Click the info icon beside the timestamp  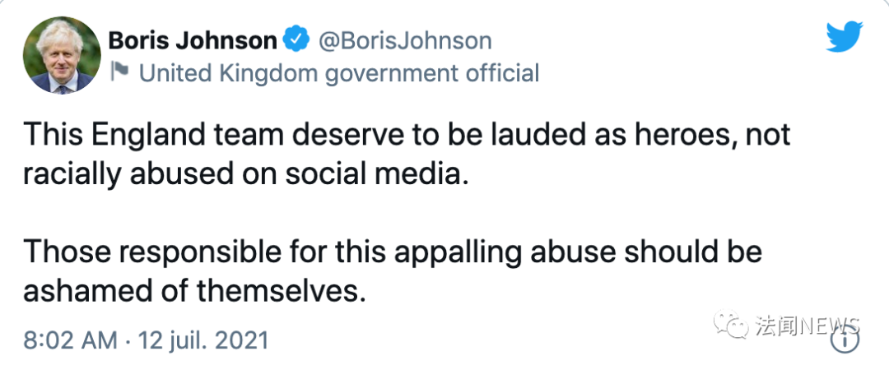845,338
